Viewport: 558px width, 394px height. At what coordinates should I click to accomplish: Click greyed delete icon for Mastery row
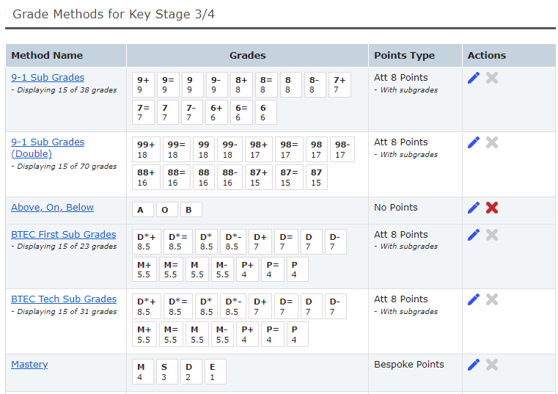(x=492, y=365)
